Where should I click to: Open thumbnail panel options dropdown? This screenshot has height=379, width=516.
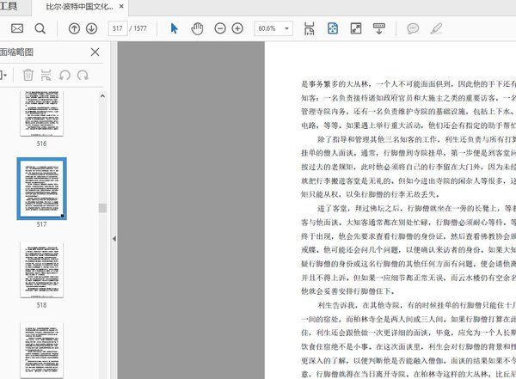[x=5, y=76]
